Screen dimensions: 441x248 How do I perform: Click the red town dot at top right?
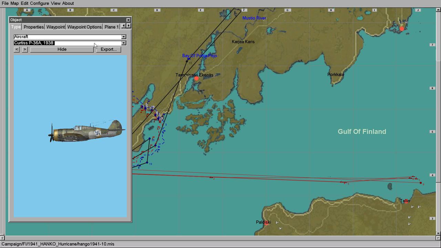(x=402, y=29)
